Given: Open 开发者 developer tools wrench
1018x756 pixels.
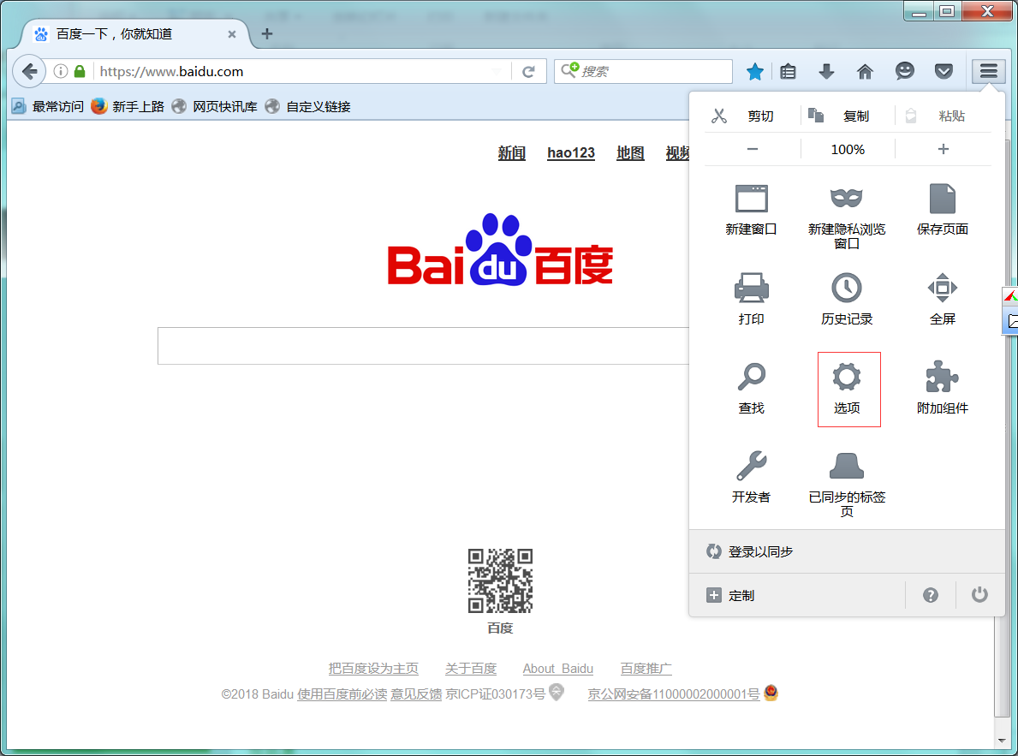Looking at the screenshot, I should (x=751, y=478).
